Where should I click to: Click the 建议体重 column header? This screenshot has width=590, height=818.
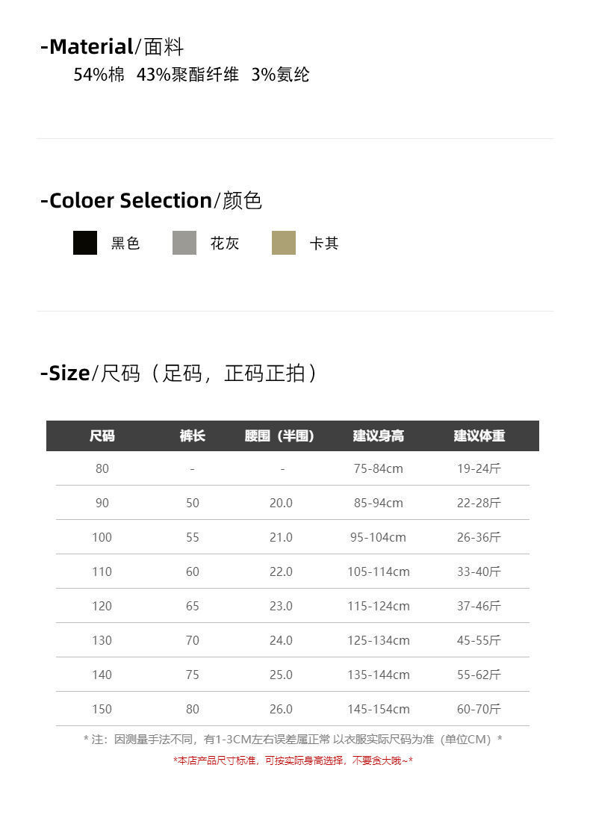[x=479, y=436]
